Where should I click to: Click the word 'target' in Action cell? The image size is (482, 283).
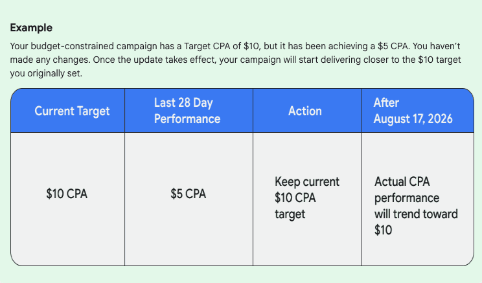(290, 214)
